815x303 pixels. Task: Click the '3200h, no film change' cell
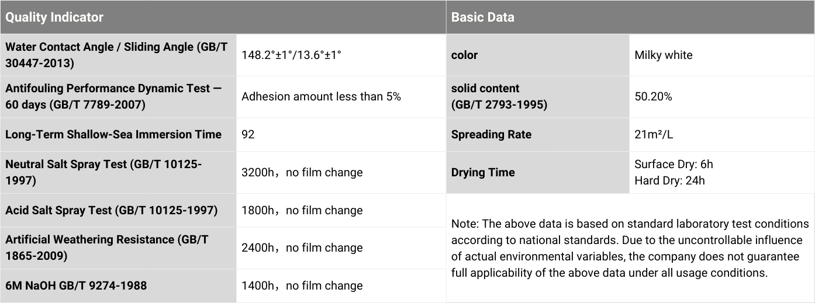tap(302, 172)
